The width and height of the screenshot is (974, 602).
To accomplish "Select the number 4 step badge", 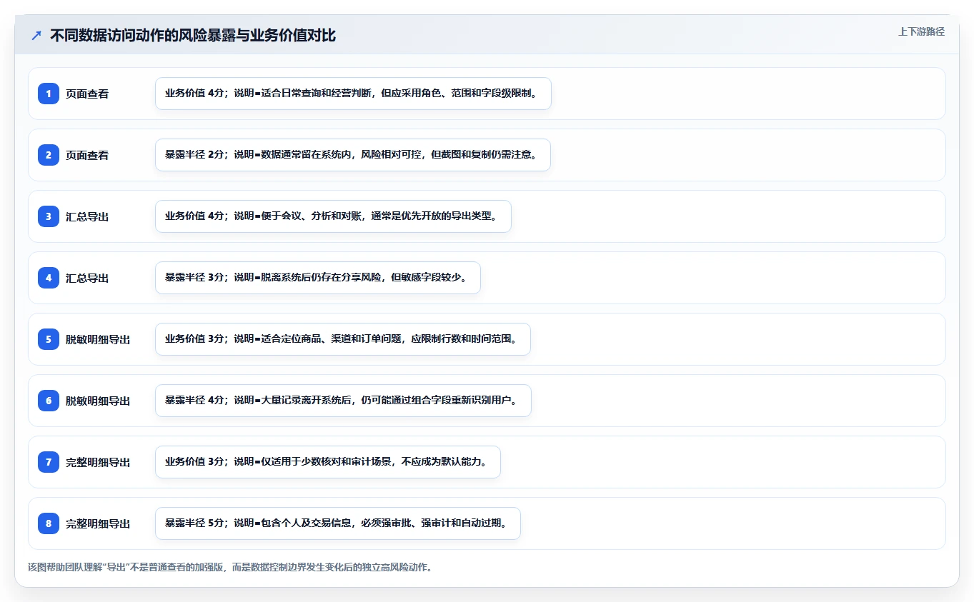I will (x=49, y=278).
